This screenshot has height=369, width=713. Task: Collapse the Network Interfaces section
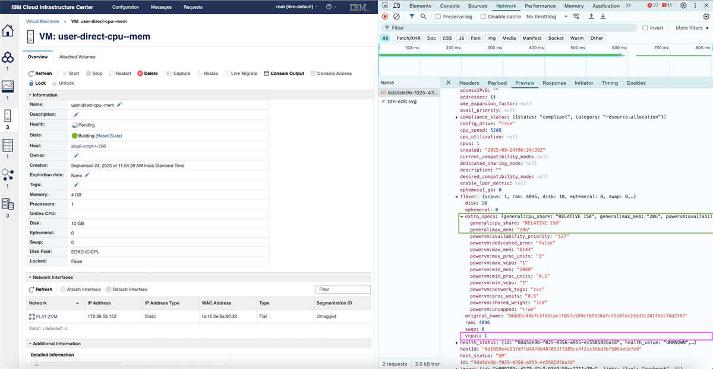click(x=30, y=277)
